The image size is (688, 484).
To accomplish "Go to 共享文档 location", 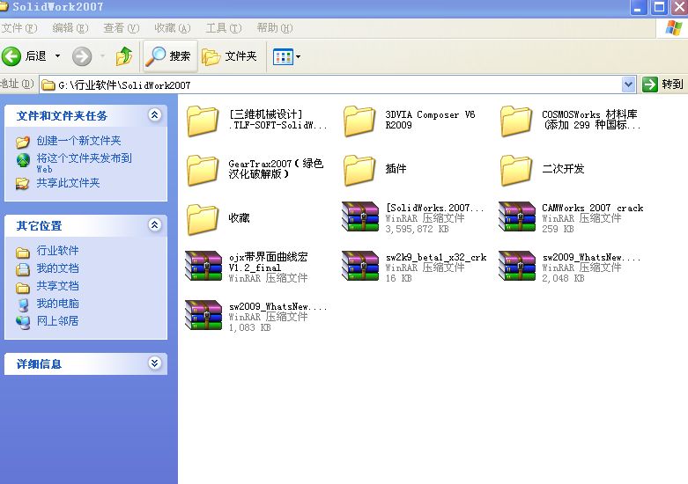I will [x=57, y=286].
